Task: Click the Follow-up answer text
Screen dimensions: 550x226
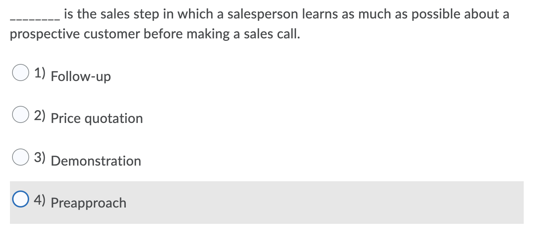Action: click(80, 76)
